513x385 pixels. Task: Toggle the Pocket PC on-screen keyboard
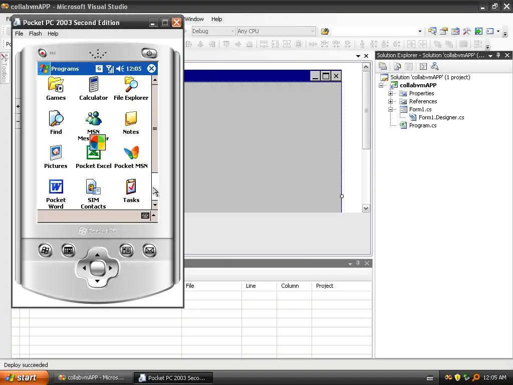click(x=145, y=216)
